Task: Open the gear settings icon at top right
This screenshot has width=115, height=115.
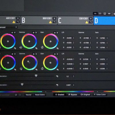Action: click(114, 14)
